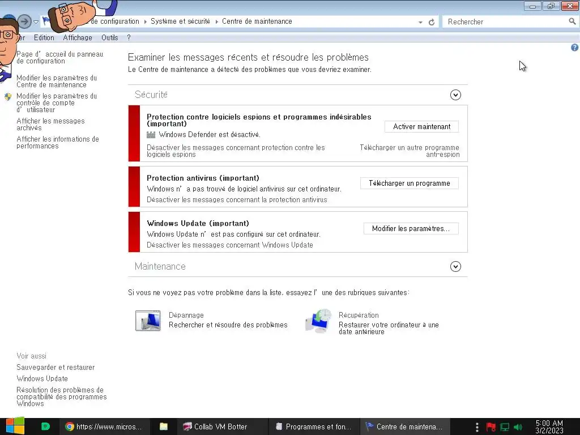Open File Explorer folder on taskbar

pos(164,427)
